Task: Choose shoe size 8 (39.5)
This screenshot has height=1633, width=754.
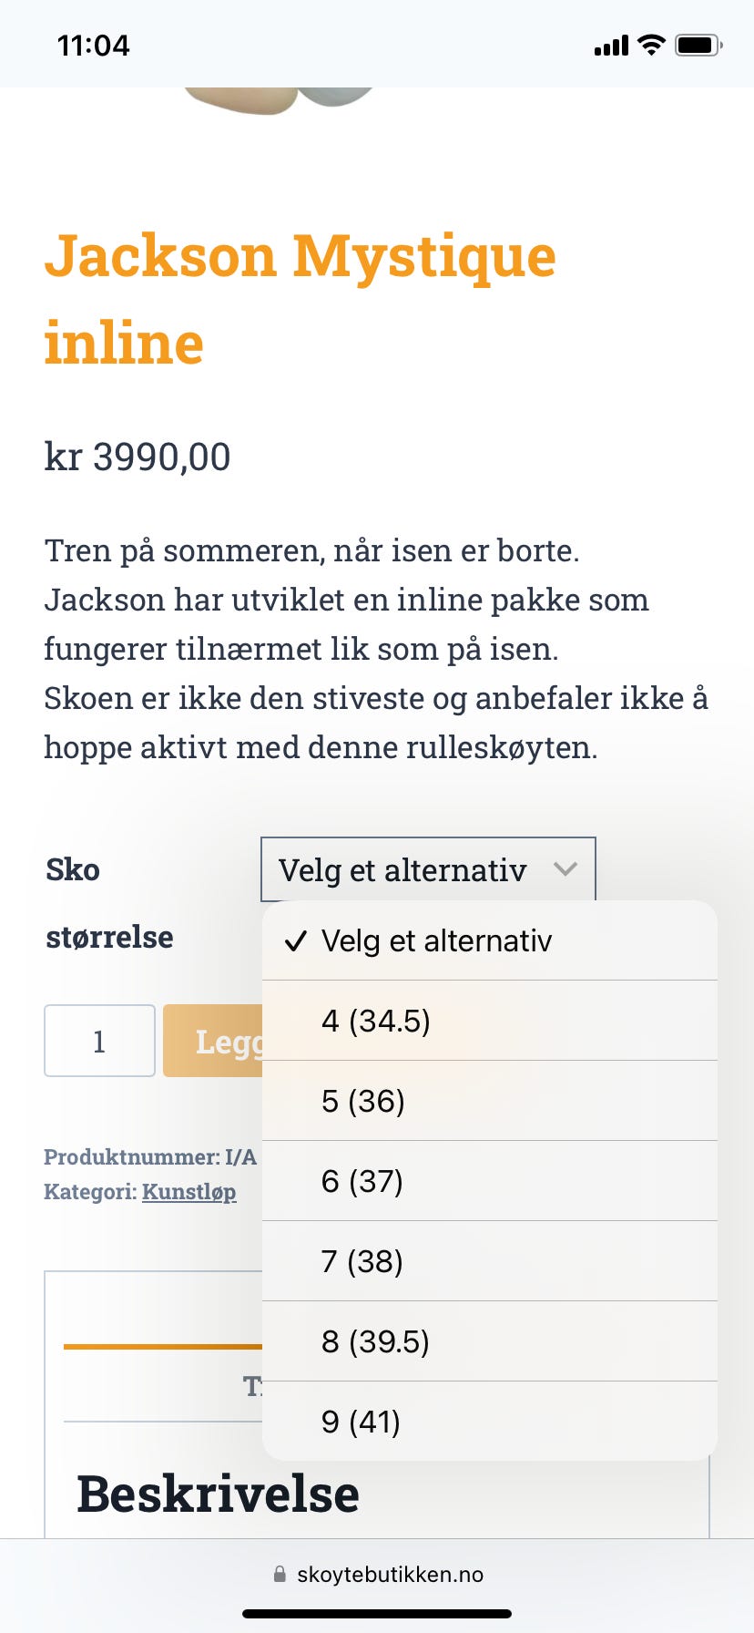Action: [374, 1341]
